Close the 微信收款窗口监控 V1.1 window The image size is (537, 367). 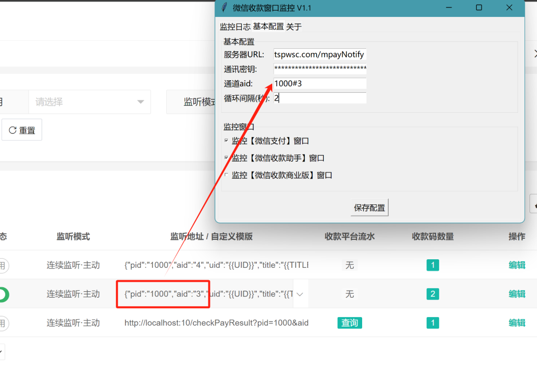[x=509, y=7]
